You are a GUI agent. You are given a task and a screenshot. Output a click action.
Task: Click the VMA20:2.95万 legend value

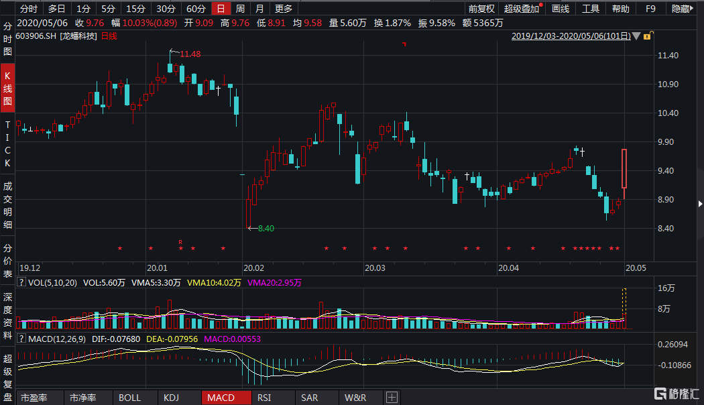pos(274,282)
